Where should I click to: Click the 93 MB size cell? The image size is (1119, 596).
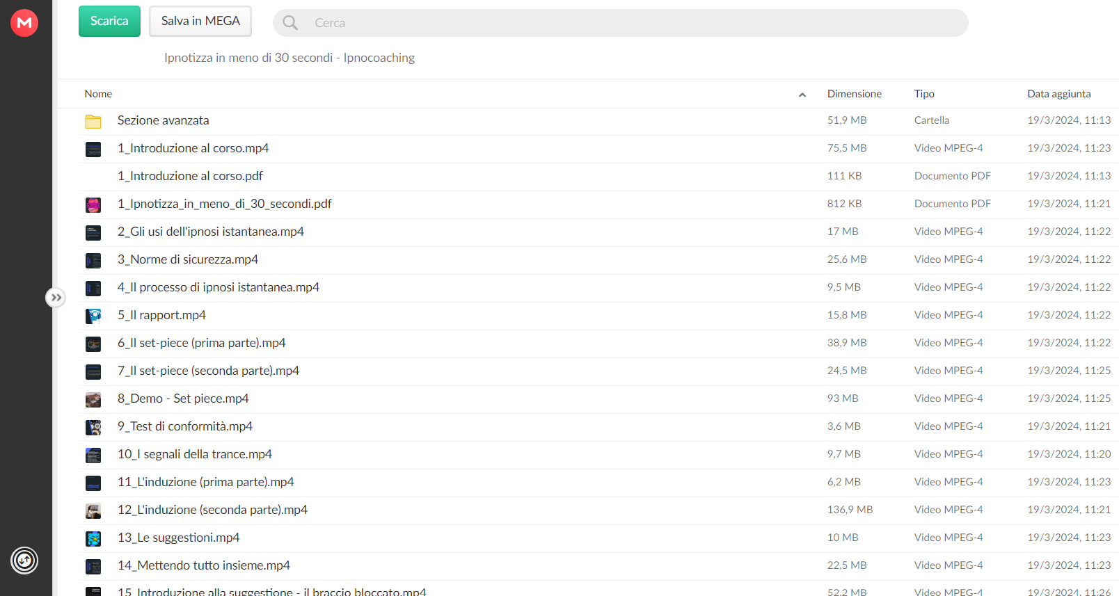point(843,398)
